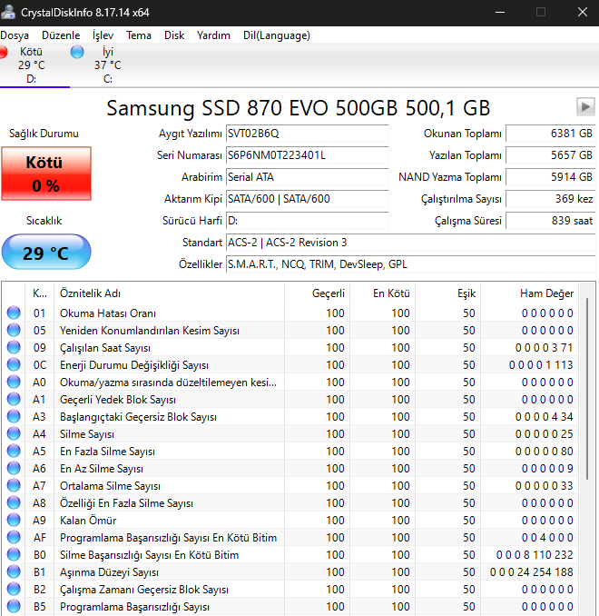Click the Öznitelik Adı column header
599x616 pixels.
pos(169,293)
